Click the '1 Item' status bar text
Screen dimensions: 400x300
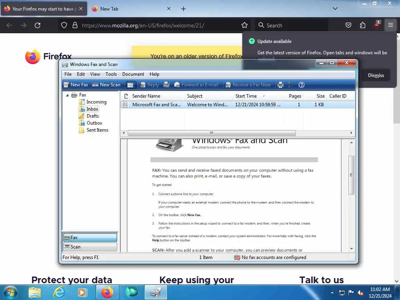[205, 257]
